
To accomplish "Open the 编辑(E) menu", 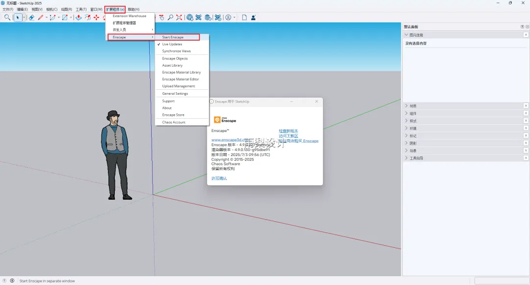I will (x=22, y=9).
